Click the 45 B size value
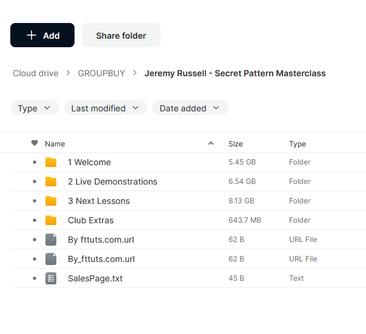Image resolution: width=366 pixels, height=334 pixels. (x=236, y=278)
